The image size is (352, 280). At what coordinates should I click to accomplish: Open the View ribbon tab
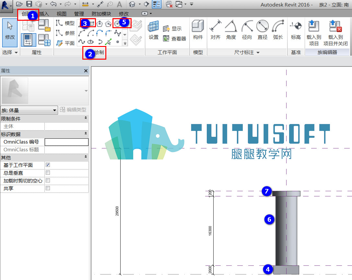62,14
